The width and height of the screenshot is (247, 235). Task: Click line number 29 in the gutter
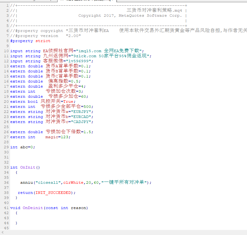[x=6, y=147]
